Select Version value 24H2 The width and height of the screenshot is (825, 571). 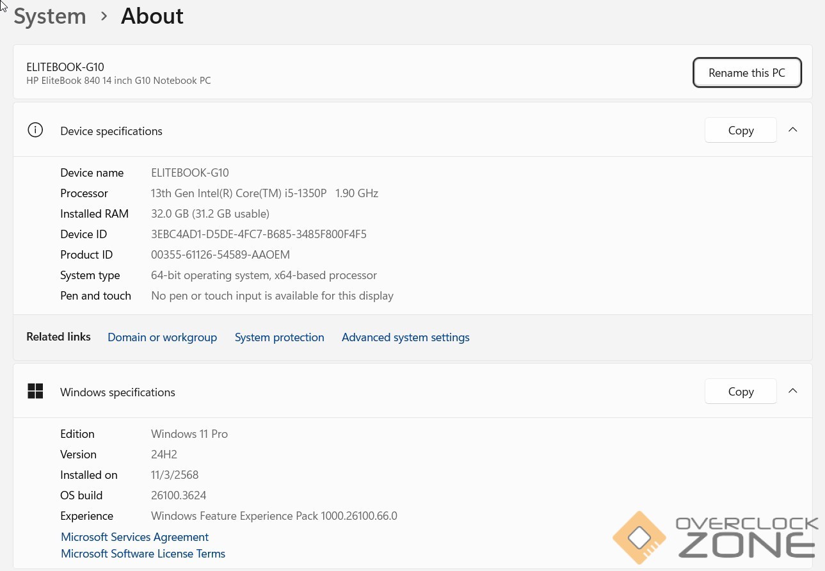click(x=164, y=454)
